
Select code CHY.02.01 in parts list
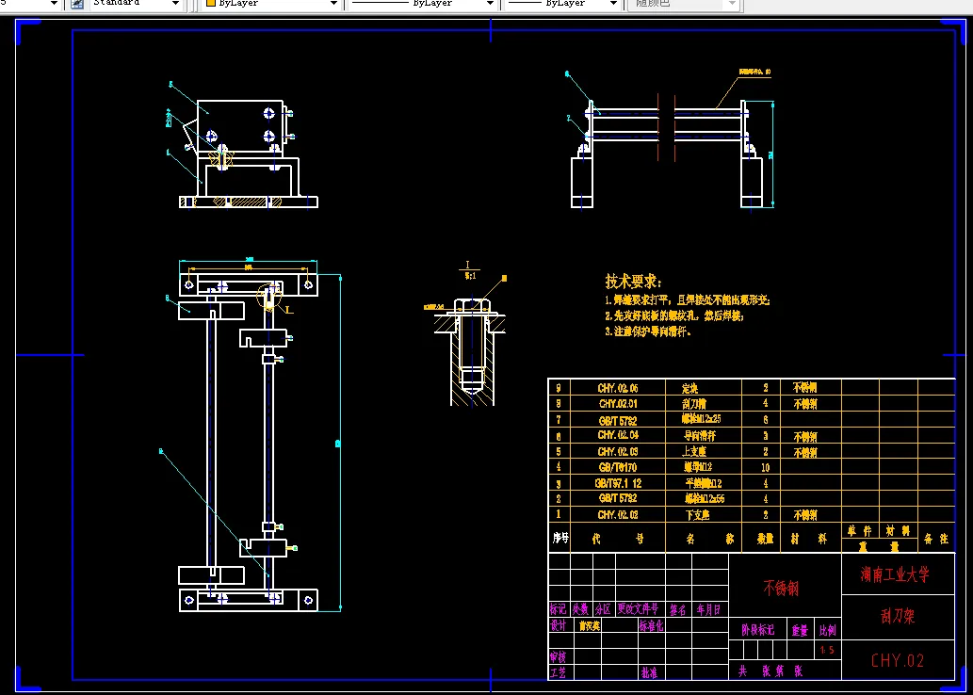(618, 404)
